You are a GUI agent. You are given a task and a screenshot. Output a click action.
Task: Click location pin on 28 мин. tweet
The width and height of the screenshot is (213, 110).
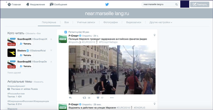coord(154,104)
